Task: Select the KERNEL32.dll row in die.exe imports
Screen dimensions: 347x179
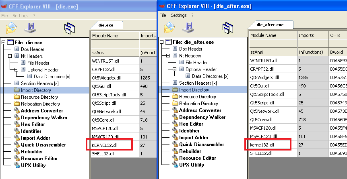Action: pos(106,145)
